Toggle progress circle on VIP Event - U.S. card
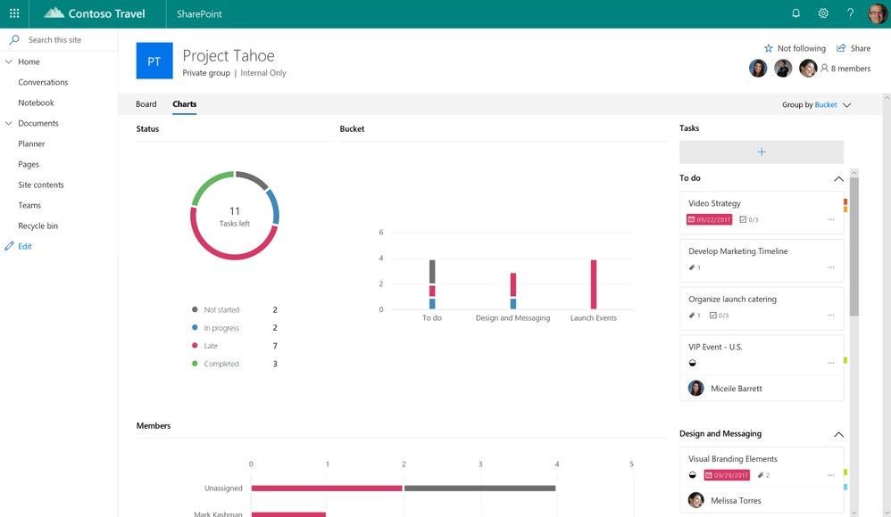Screen dimensions: 891x517 pos(692,363)
